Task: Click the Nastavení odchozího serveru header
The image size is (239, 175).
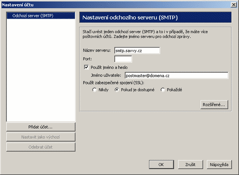Action: tap(155, 18)
